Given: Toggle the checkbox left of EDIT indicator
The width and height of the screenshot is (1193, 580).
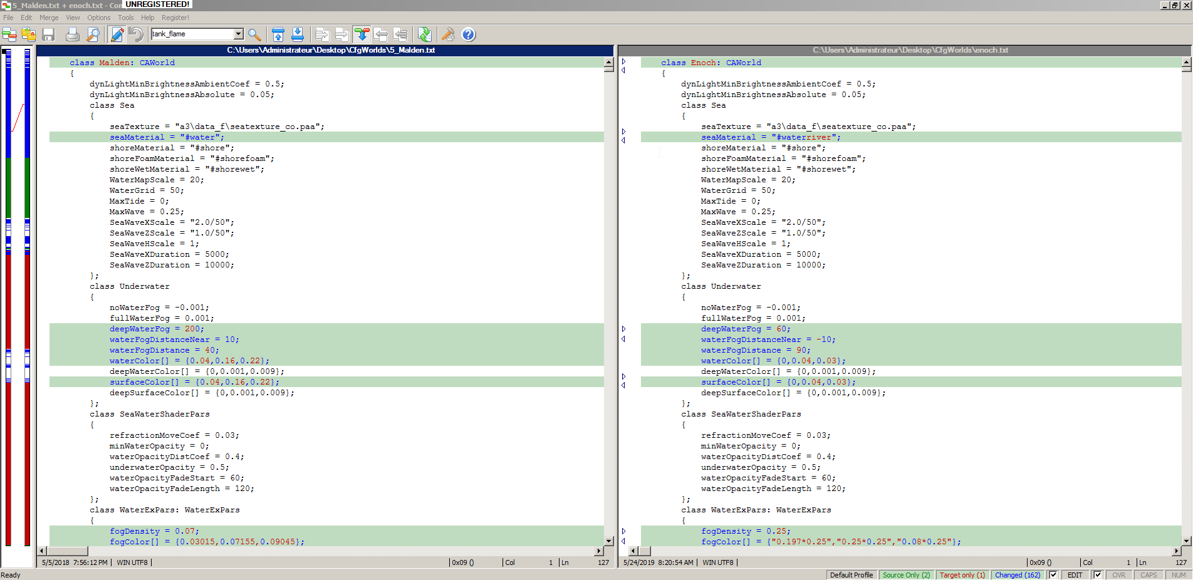Looking at the screenshot, I should pos(1053,575).
